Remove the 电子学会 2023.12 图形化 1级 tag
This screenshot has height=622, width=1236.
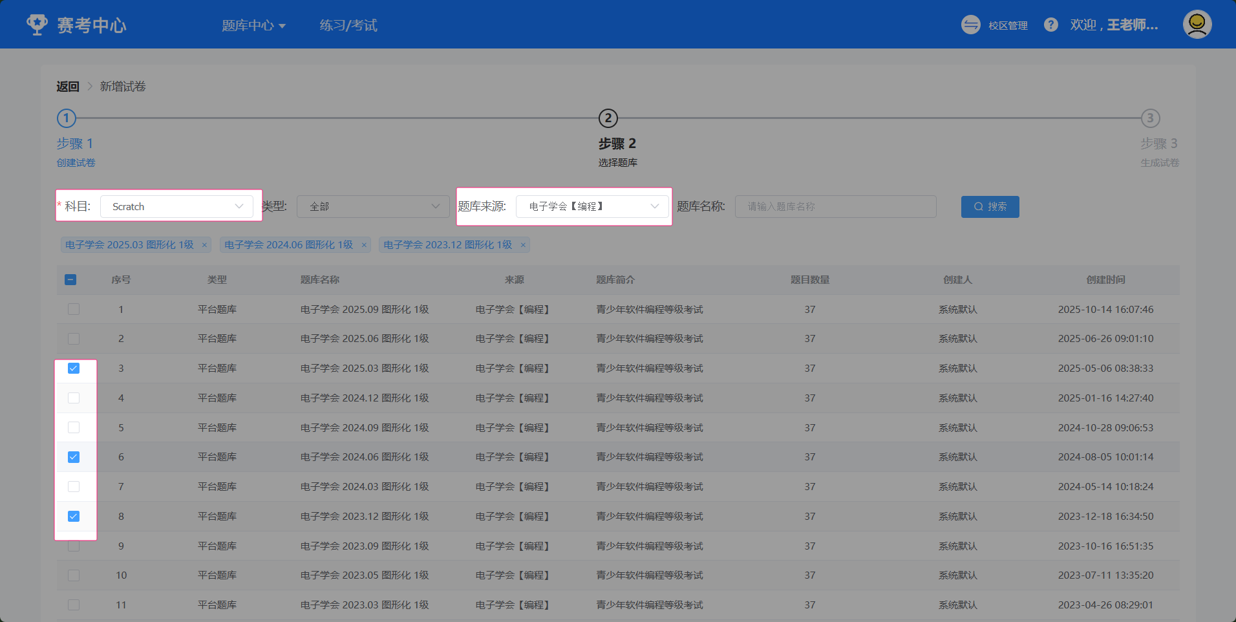[523, 245]
